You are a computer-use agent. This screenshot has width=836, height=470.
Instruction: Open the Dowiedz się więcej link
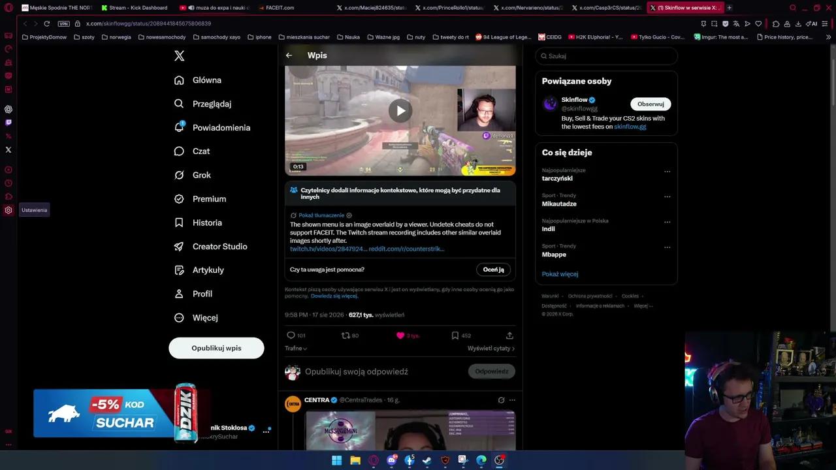[x=334, y=296]
